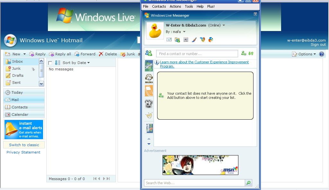The width and height of the screenshot is (329, 190).
Task: Expand the New message dropdown arrow
Action: 24,54
